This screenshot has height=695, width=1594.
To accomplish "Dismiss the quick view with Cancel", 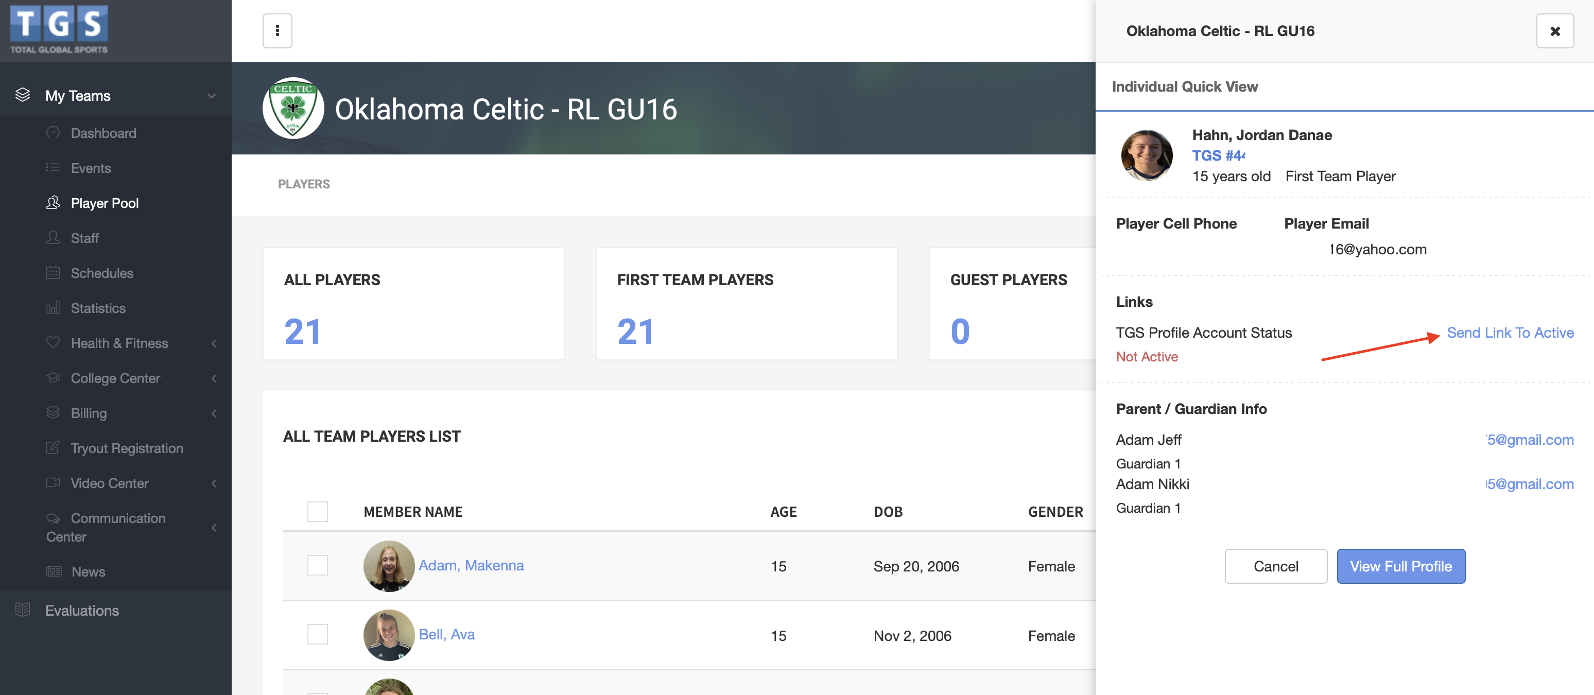I will (x=1276, y=566).
